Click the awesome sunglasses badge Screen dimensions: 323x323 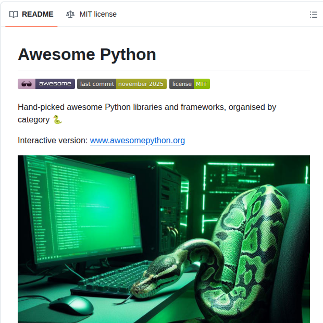click(x=46, y=84)
